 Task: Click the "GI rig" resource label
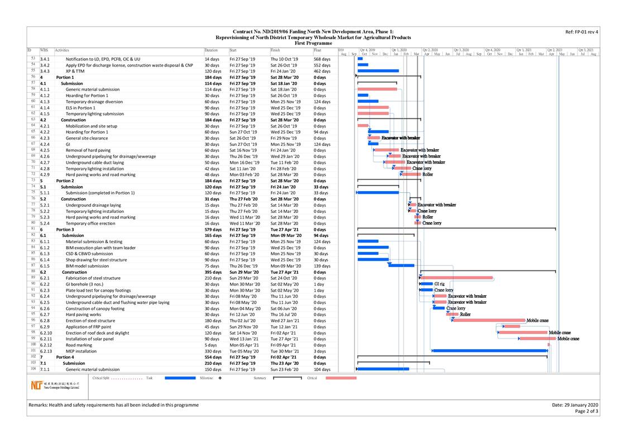coord(439,284)
